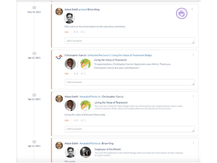Image resolution: width=217 pixels, height=163 pixels.
Task: Click Adam Smith's avatar on the praise post
Action: click(59, 11)
